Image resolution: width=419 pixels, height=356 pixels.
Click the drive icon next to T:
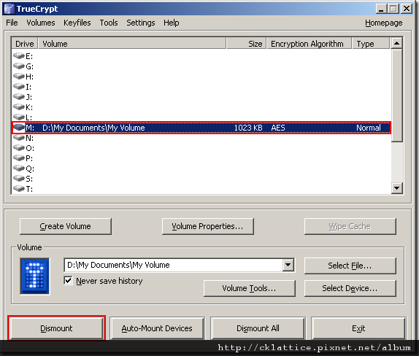coord(19,189)
